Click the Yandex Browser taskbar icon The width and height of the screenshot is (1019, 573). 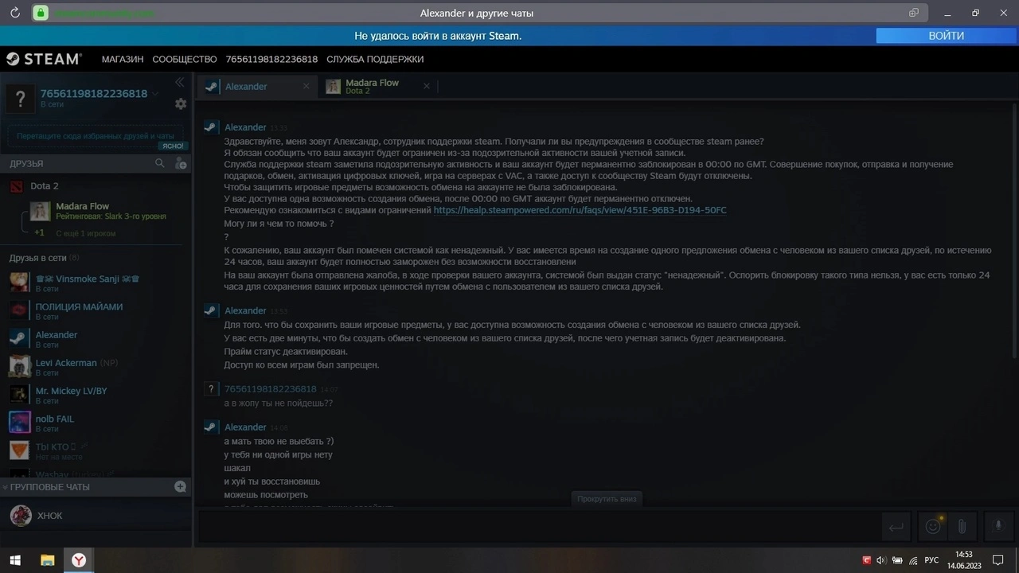pos(79,560)
